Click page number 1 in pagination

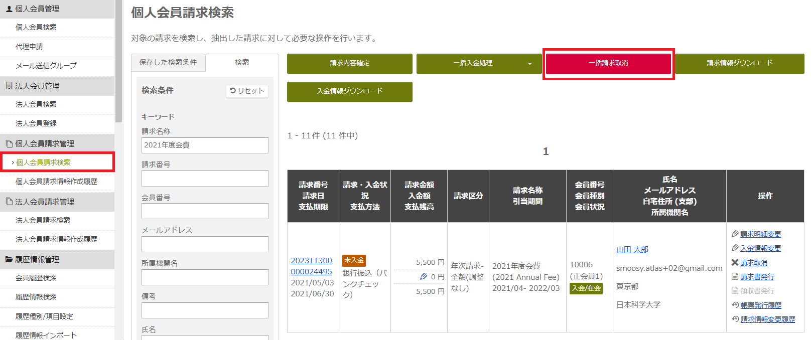(546, 151)
